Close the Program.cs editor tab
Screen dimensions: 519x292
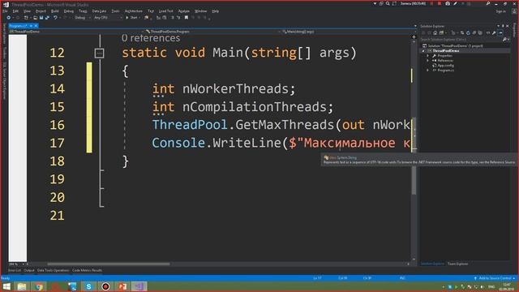pyautogui.click(x=36, y=26)
